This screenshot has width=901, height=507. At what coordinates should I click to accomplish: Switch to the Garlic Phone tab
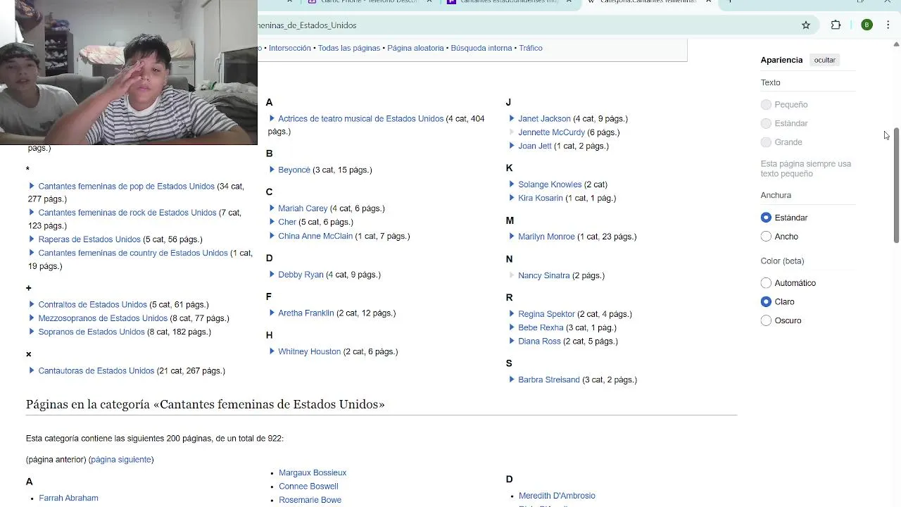click(x=369, y=2)
